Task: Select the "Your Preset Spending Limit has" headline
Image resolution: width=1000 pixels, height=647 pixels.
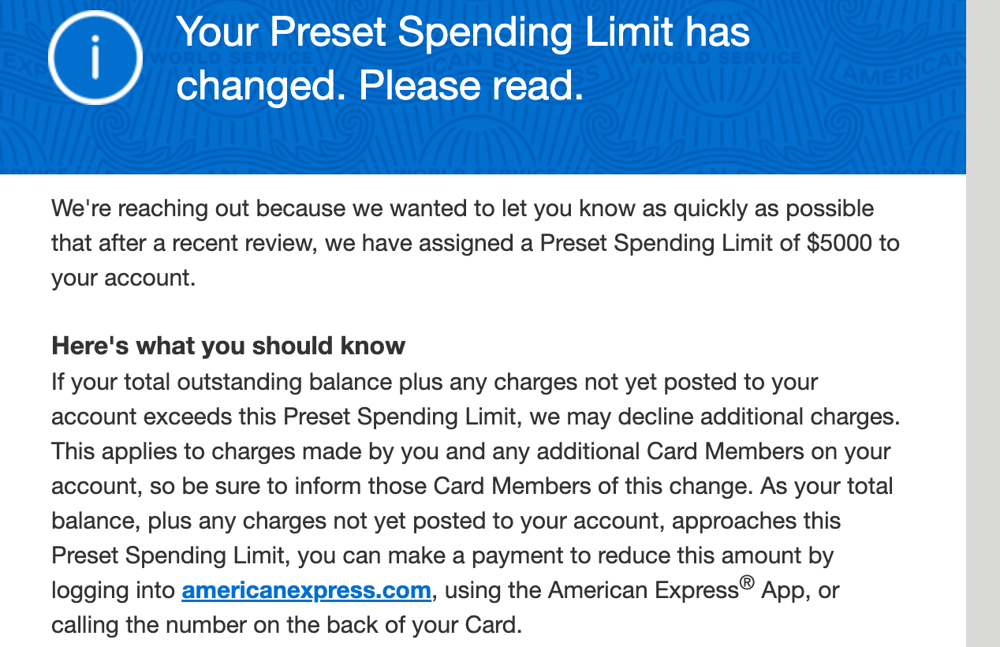Action: (x=463, y=32)
